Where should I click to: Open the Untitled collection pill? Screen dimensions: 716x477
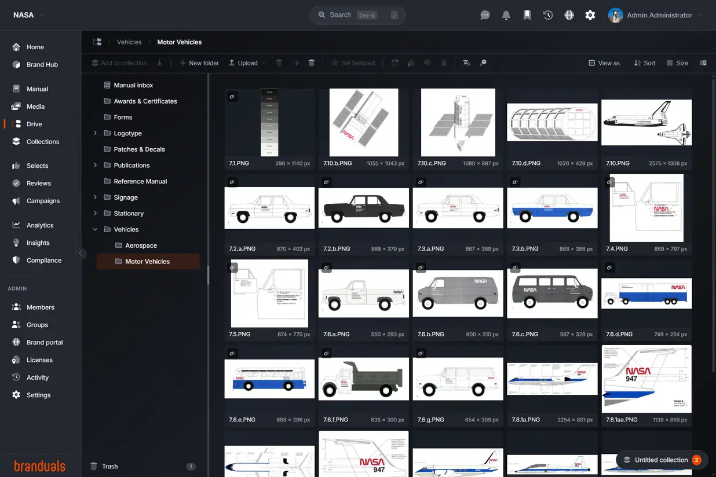[x=662, y=460]
